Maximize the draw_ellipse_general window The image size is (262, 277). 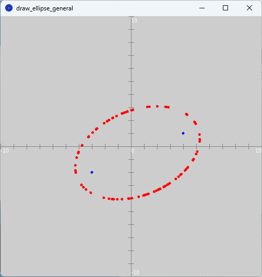click(x=225, y=8)
